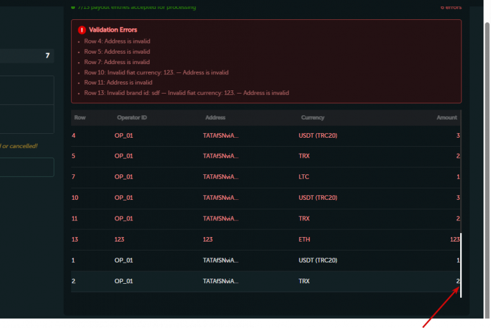Click the Amount column header

click(447, 118)
